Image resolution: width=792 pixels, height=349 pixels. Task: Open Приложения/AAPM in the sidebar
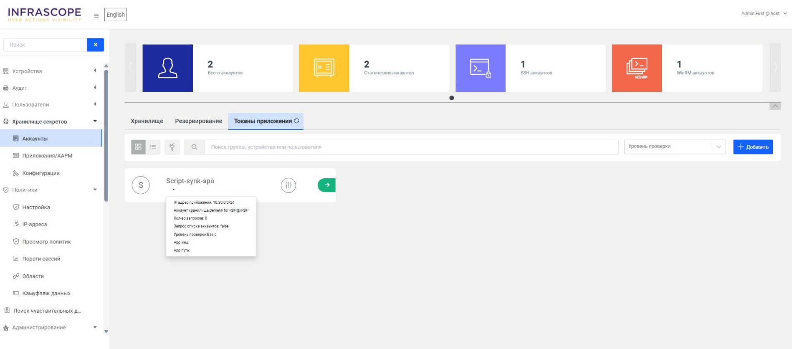pyautogui.click(x=51, y=156)
